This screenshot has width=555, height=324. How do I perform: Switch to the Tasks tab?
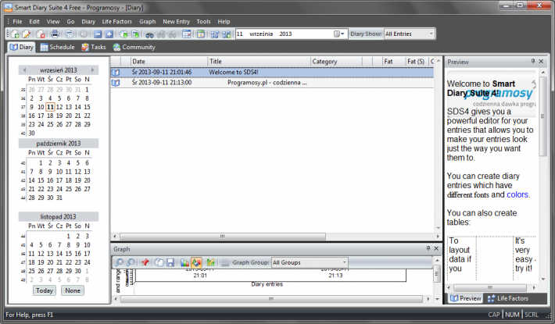(x=94, y=47)
